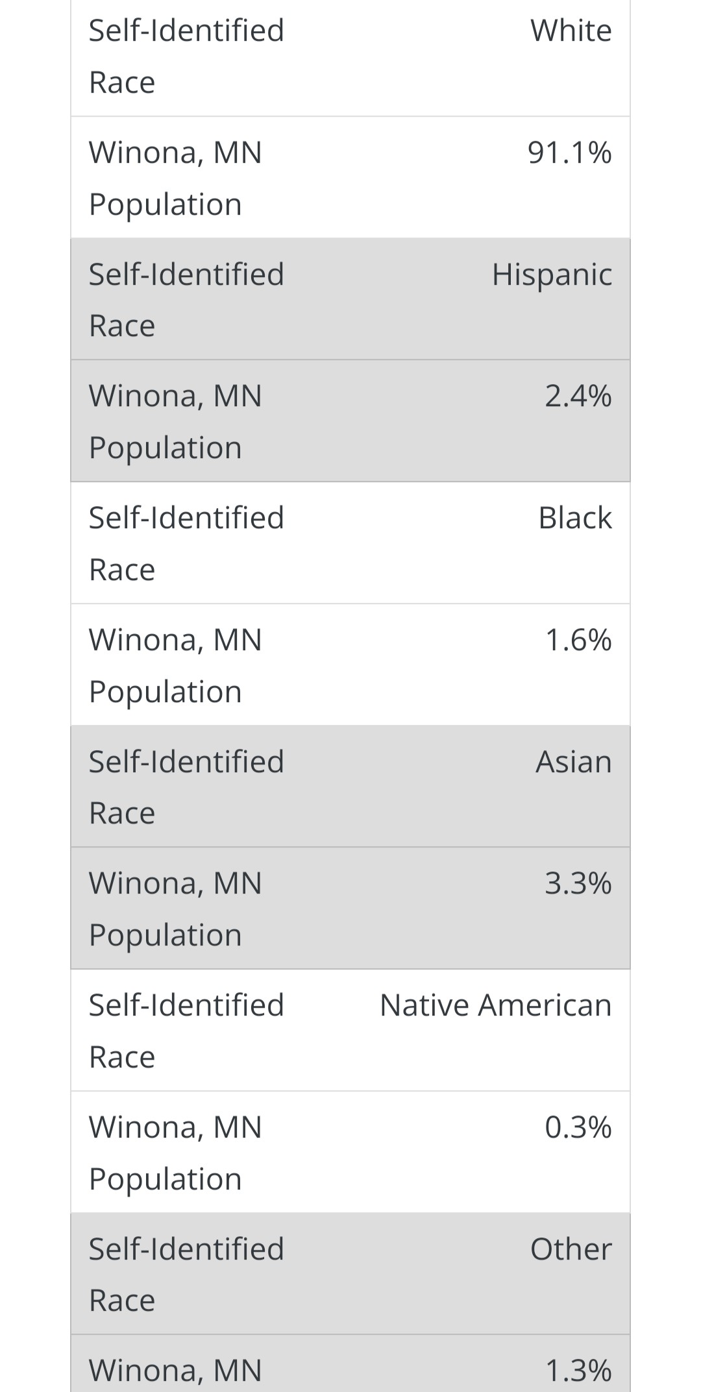The image size is (701, 1392).
Task: Tap the Self-Identified Race label beside Black
Action: point(186,544)
